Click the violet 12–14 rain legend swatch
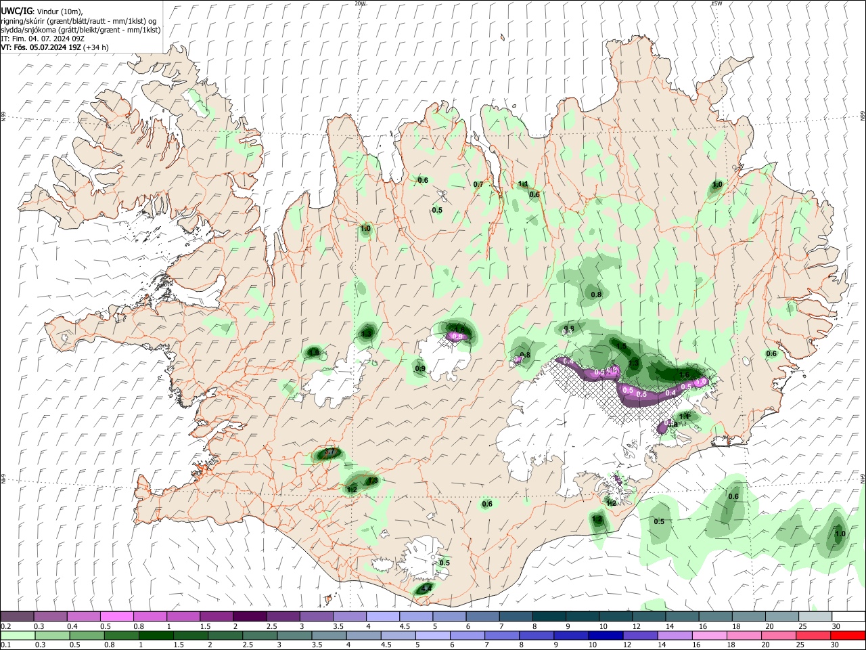The width and height of the screenshot is (866, 650). [639, 636]
